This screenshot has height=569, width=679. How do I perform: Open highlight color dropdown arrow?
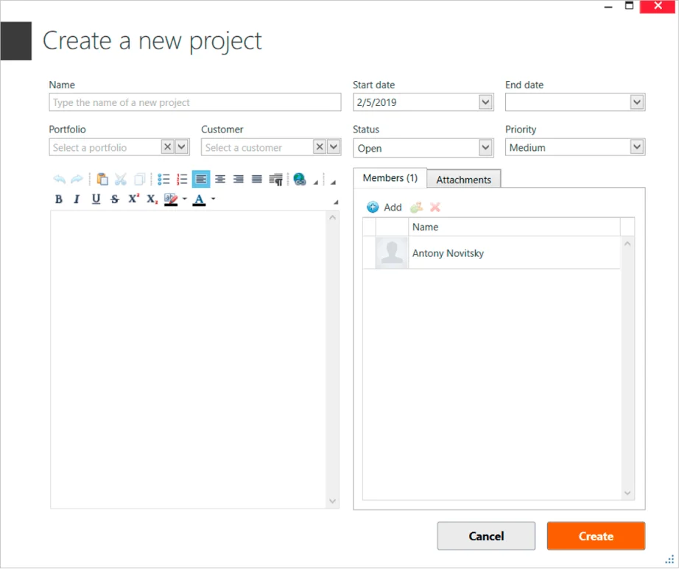click(x=184, y=199)
